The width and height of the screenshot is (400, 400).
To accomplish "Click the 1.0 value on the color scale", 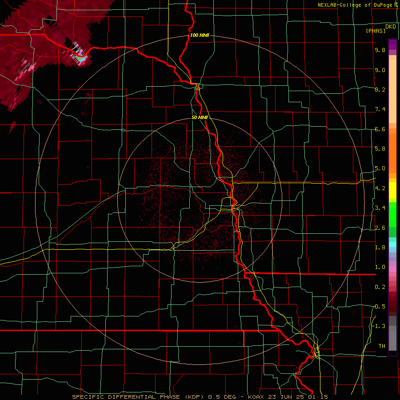I will [380, 267].
